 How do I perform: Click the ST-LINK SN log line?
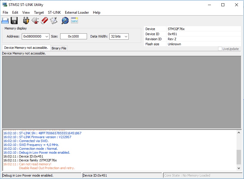[42, 133]
